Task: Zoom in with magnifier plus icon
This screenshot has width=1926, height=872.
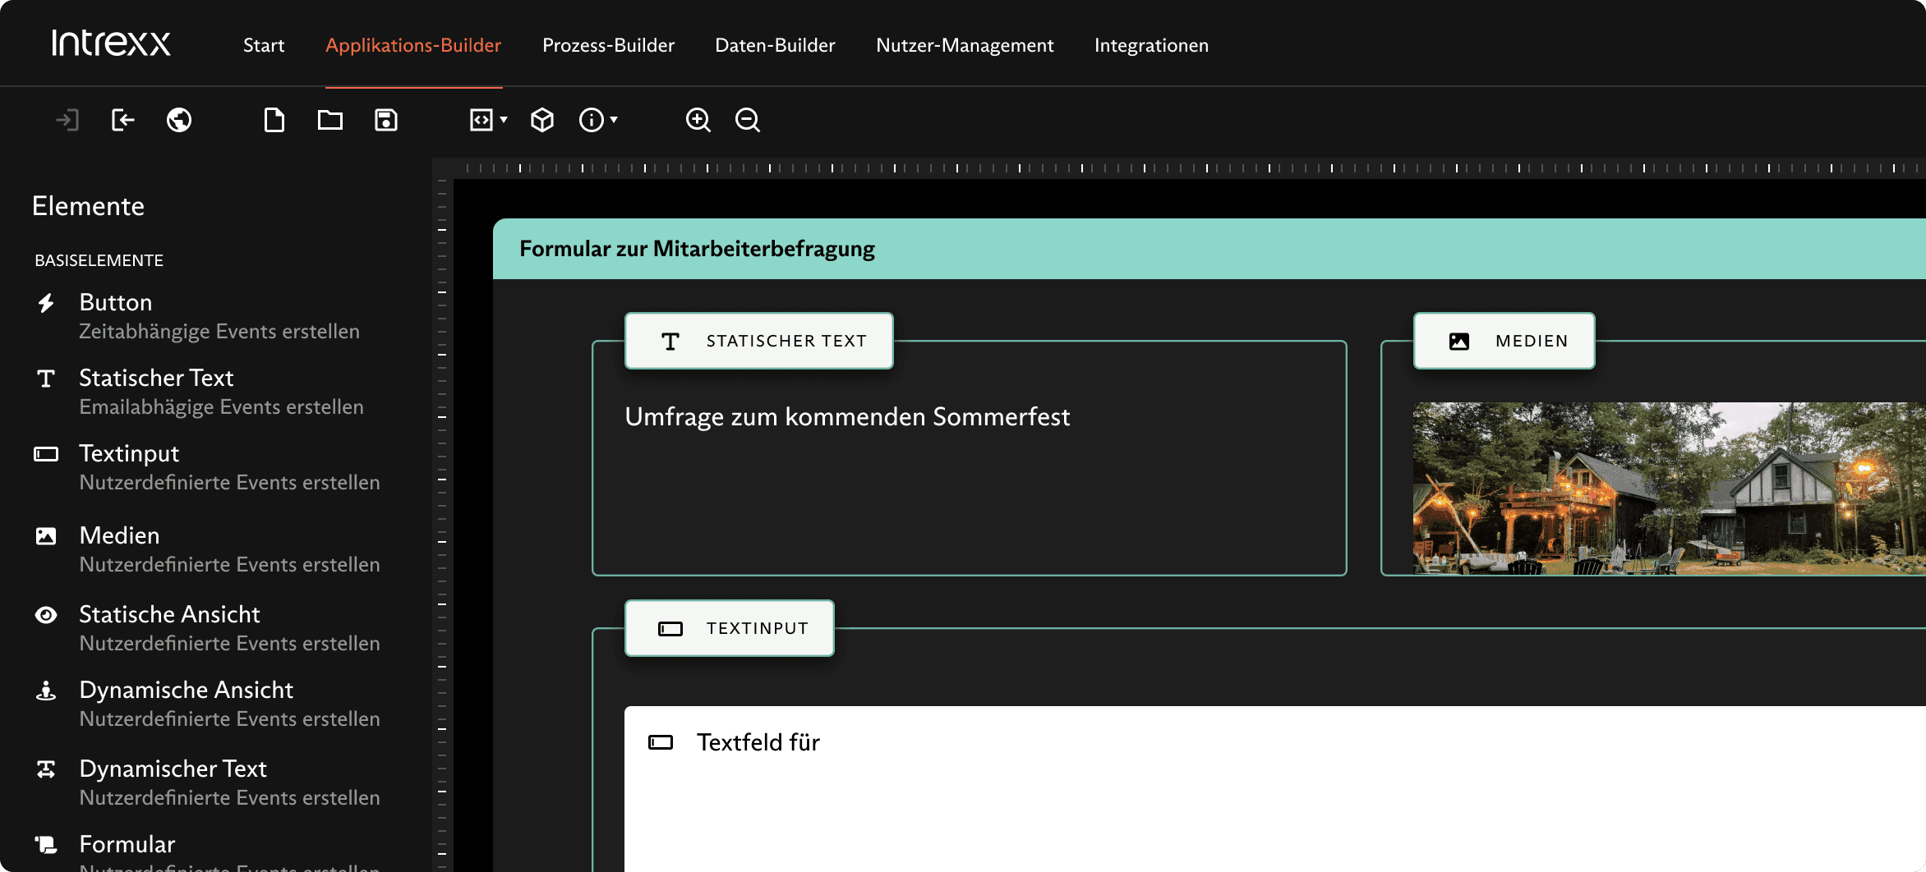Action: (698, 121)
